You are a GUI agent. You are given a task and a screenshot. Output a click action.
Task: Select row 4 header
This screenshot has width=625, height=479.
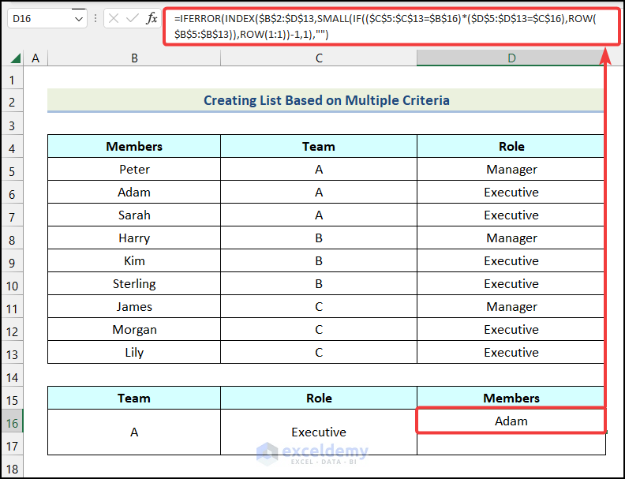[12, 147]
